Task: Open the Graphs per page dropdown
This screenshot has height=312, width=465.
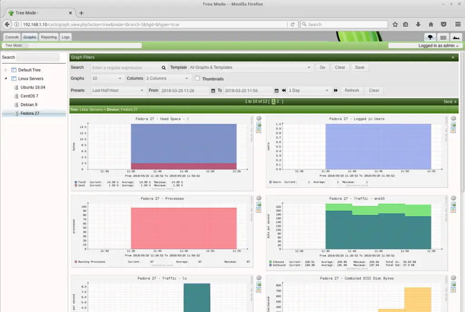Action: (107, 78)
